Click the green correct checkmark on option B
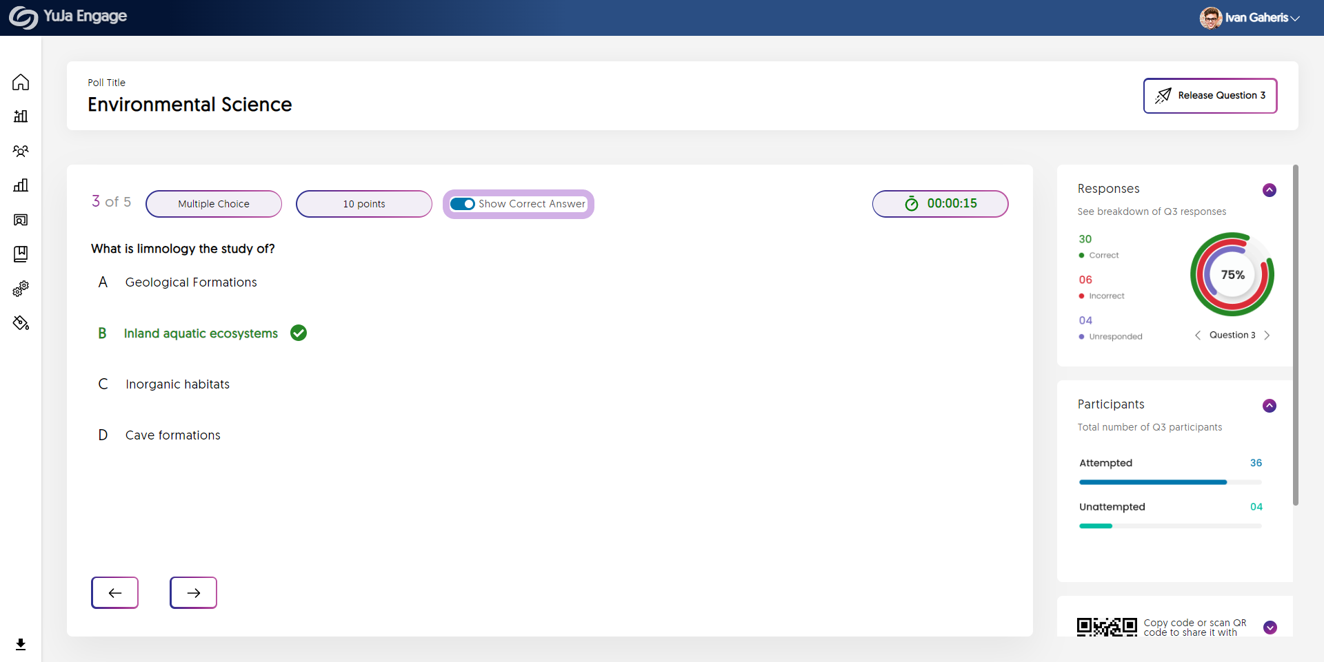The image size is (1324, 662). (299, 333)
